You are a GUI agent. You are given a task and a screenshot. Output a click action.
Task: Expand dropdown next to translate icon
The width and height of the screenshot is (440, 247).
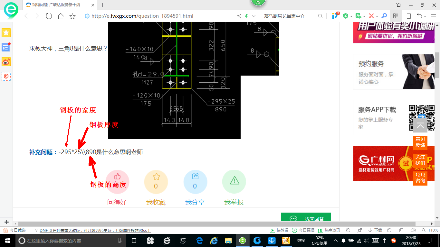pyautogui.click(x=364, y=16)
